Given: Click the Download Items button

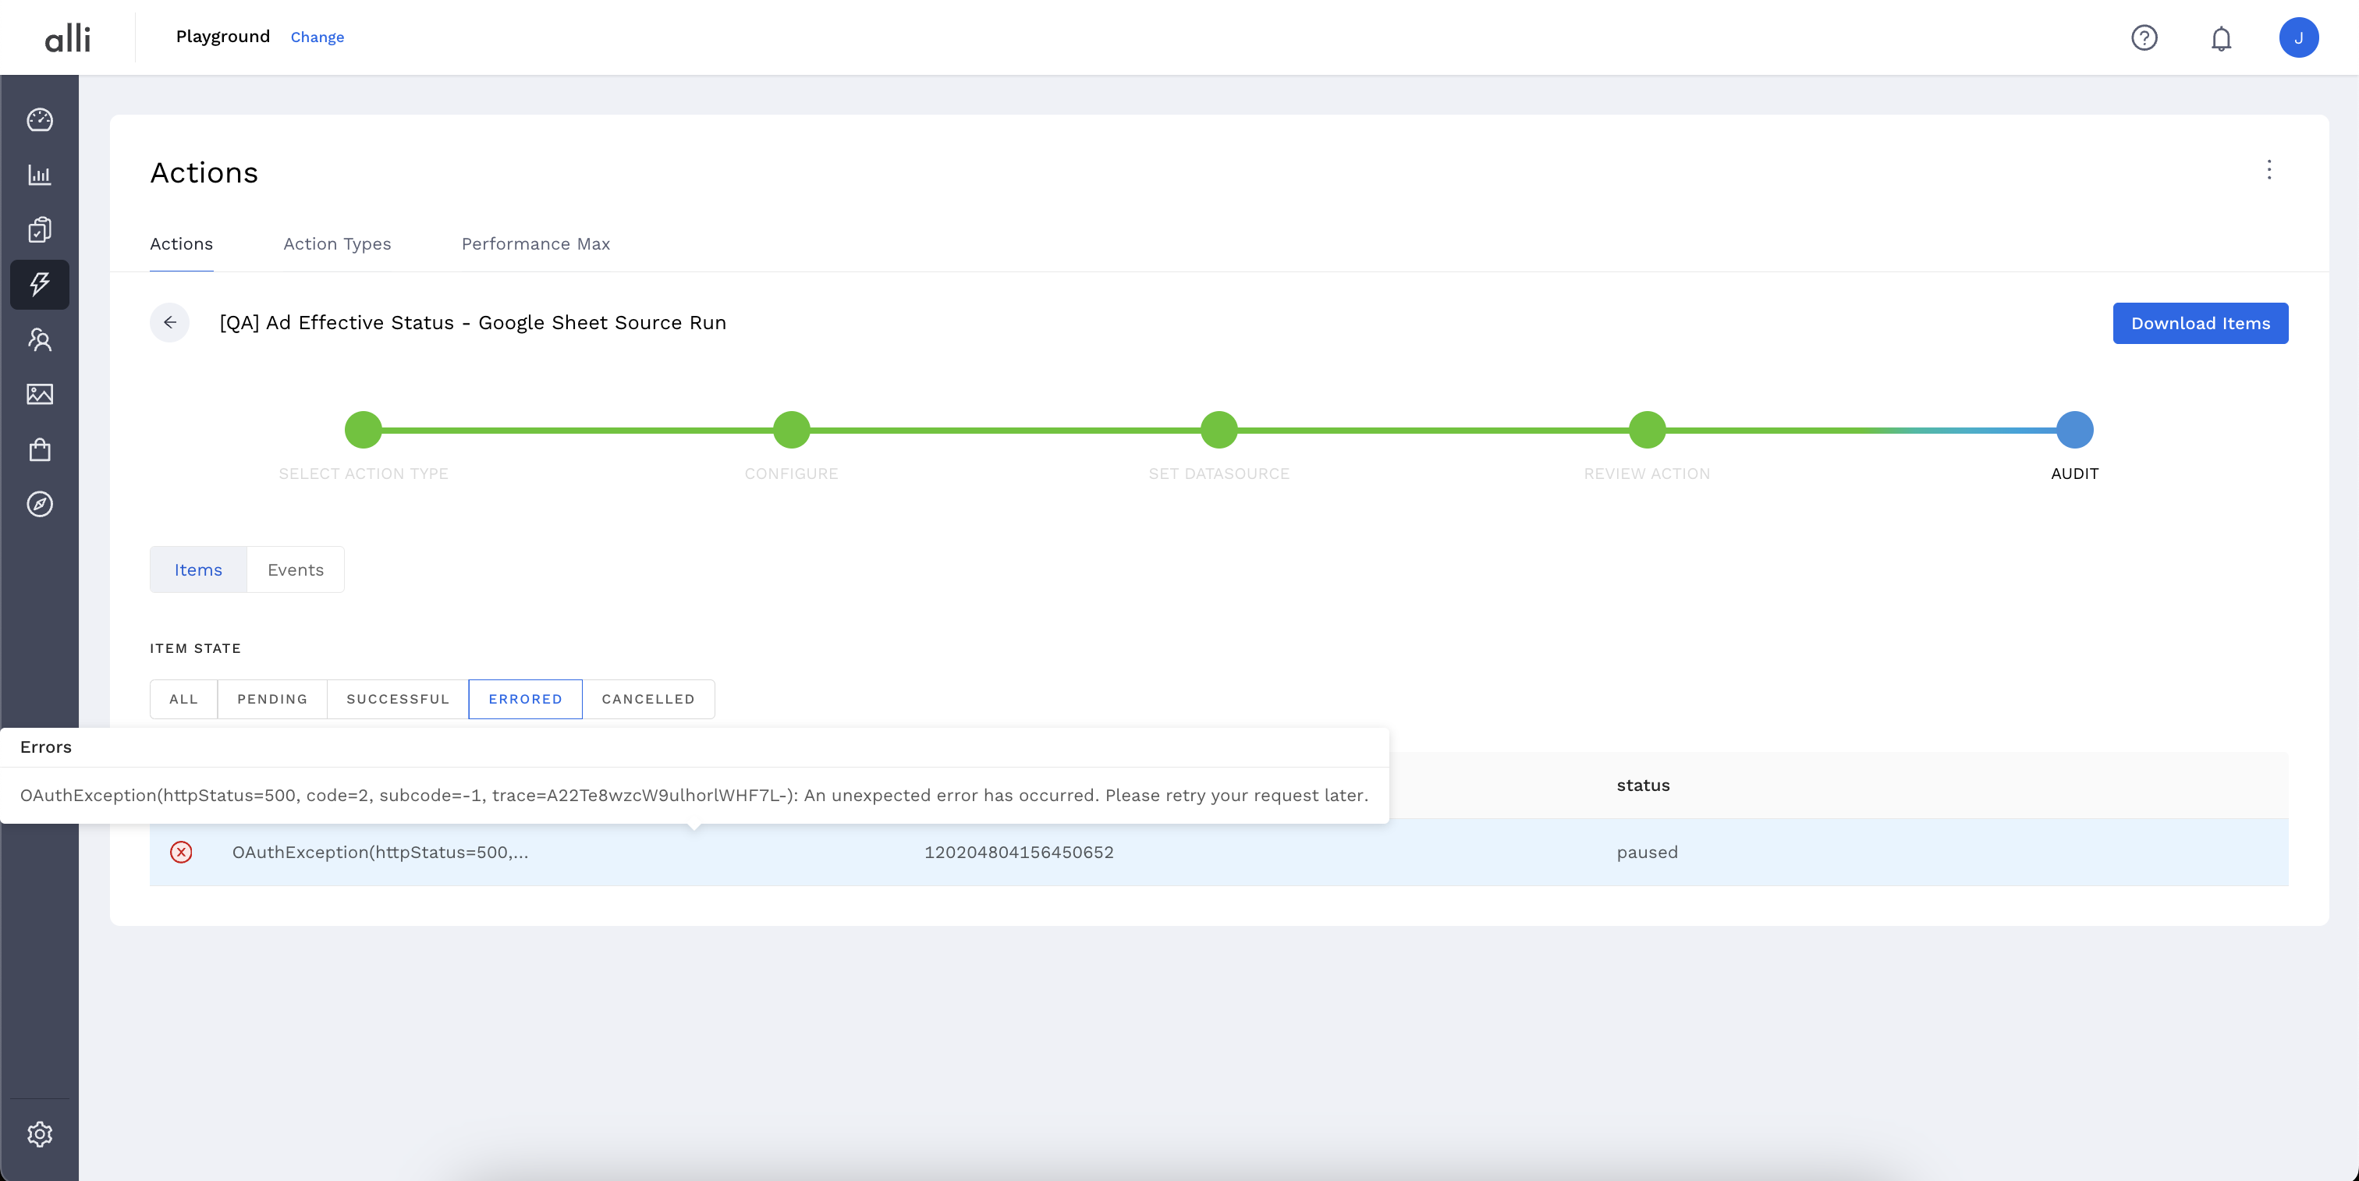Looking at the screenshot, I should point(2200,323).
